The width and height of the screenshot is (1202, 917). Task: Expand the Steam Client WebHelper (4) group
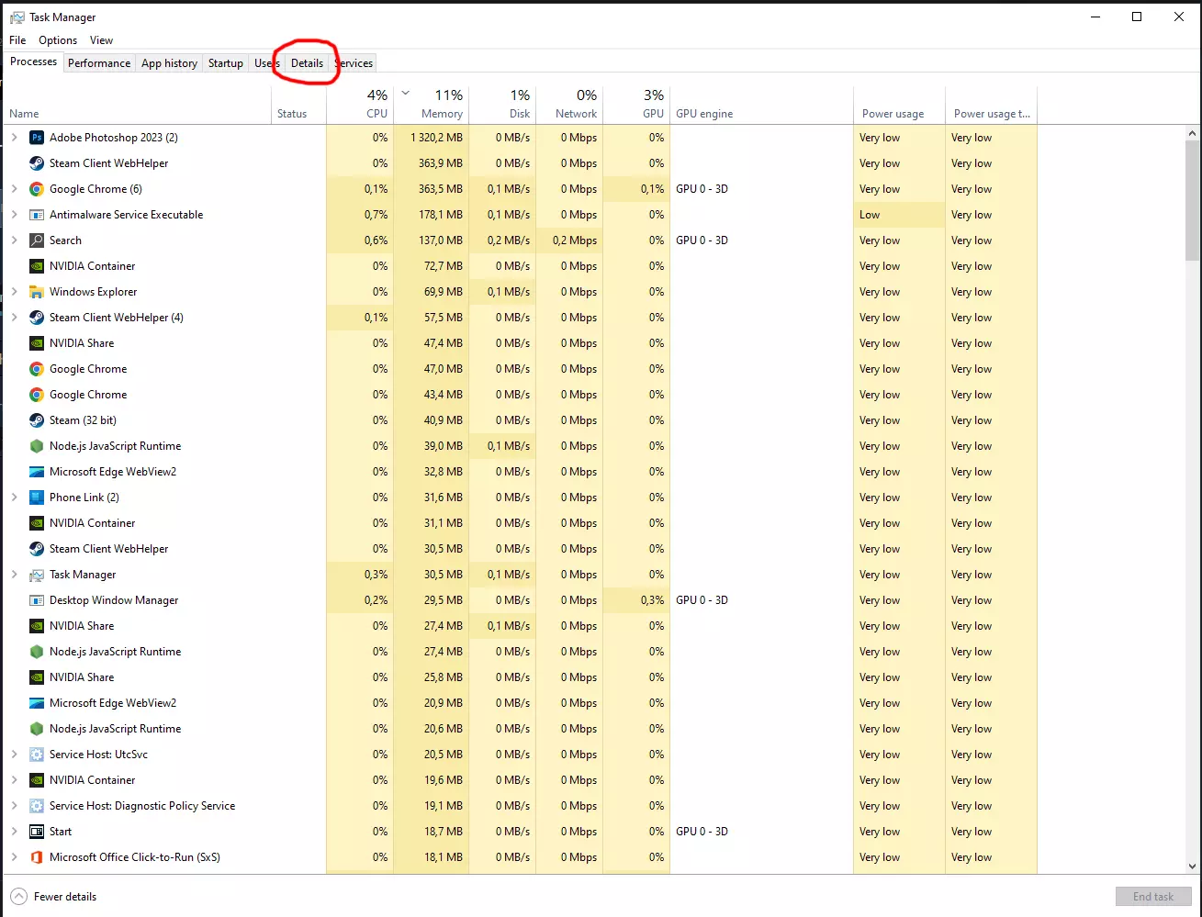[x=14, y=318]
